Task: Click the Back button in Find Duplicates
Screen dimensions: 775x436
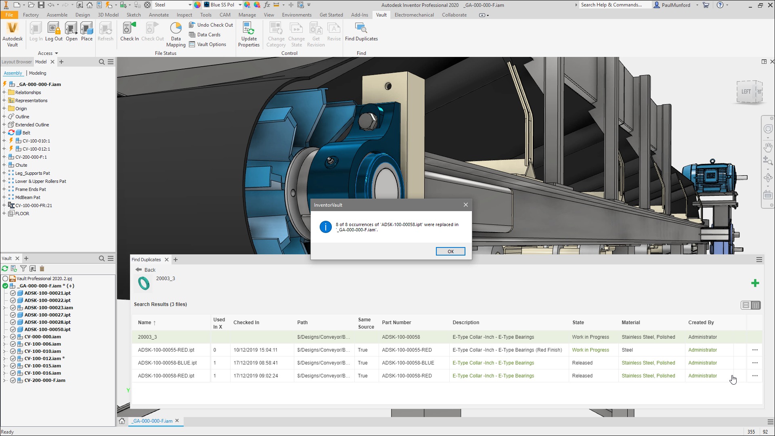Action: [146, 270]
